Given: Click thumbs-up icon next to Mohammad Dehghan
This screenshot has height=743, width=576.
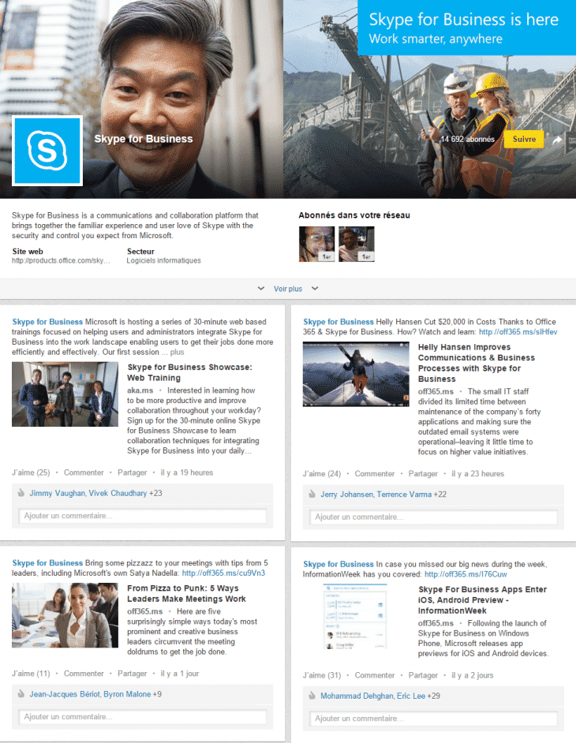Looking at the screenshot, I should tap(312, 696).
